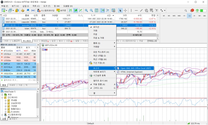Select 모든 히스토리 (H) all history
Viewport: 208px width, 125px height.
click(x=102, y=52)
